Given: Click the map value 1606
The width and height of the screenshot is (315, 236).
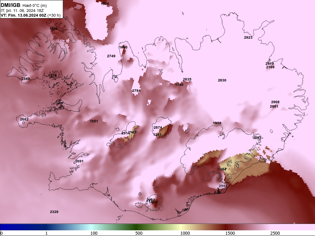Looking at the screenshot, I should (x=54, y=29).
